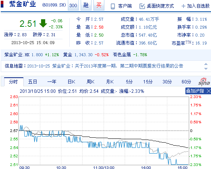
Task: Open the 客户端 client link
Action: (x=125, y=6)
